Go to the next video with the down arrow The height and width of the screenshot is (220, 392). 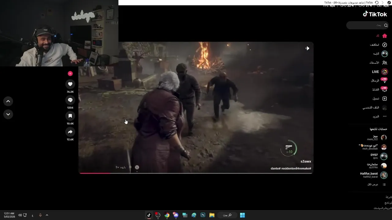8,114
